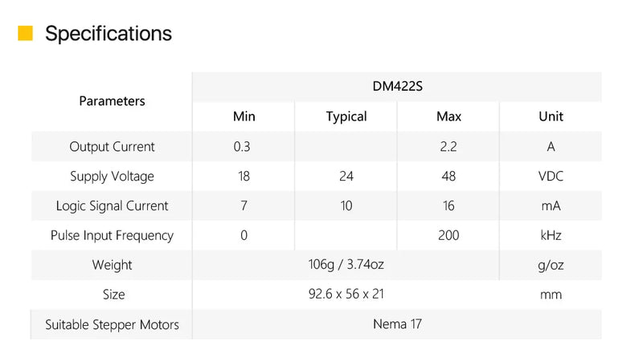The height and width of the screenshot is (358, 643).
Task: Click the Max column header
Action: [448, 116]
